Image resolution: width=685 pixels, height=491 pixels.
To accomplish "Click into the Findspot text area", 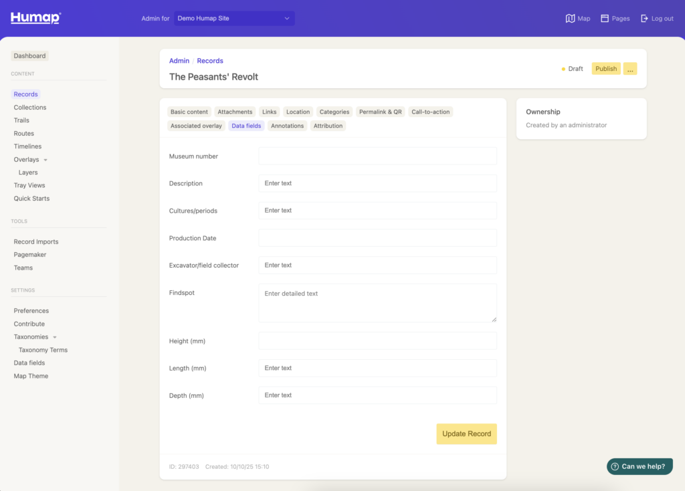I will click(377, 303).
